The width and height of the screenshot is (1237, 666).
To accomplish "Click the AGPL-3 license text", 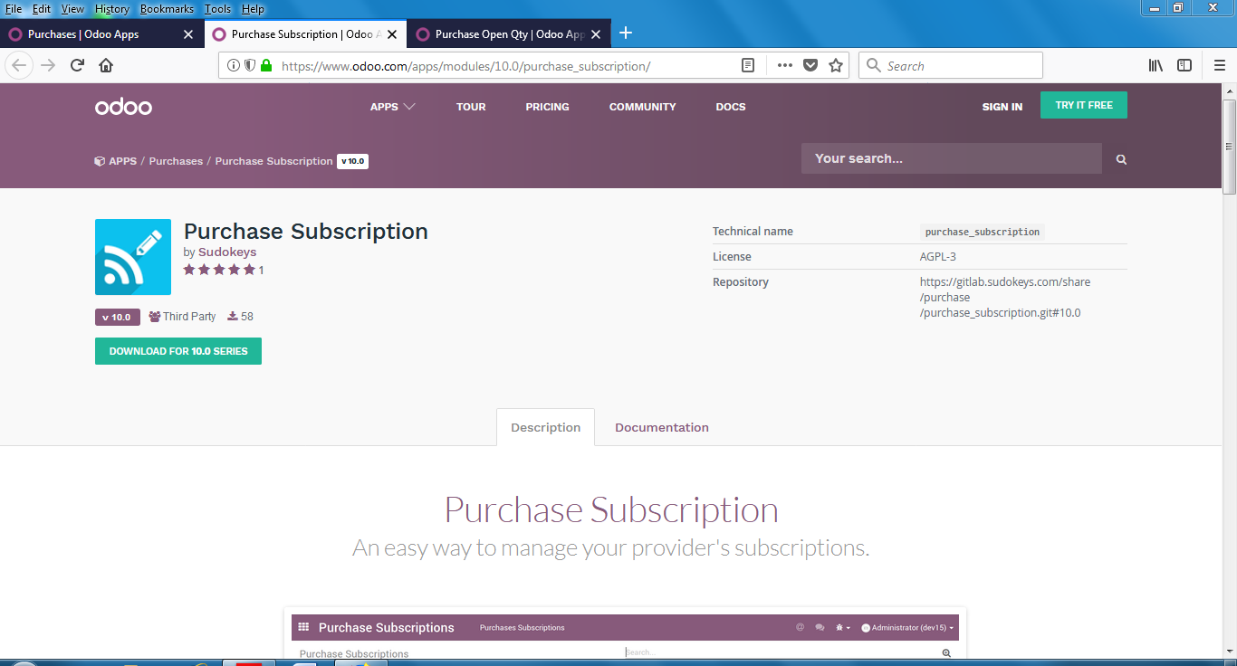I will (938, 257).
